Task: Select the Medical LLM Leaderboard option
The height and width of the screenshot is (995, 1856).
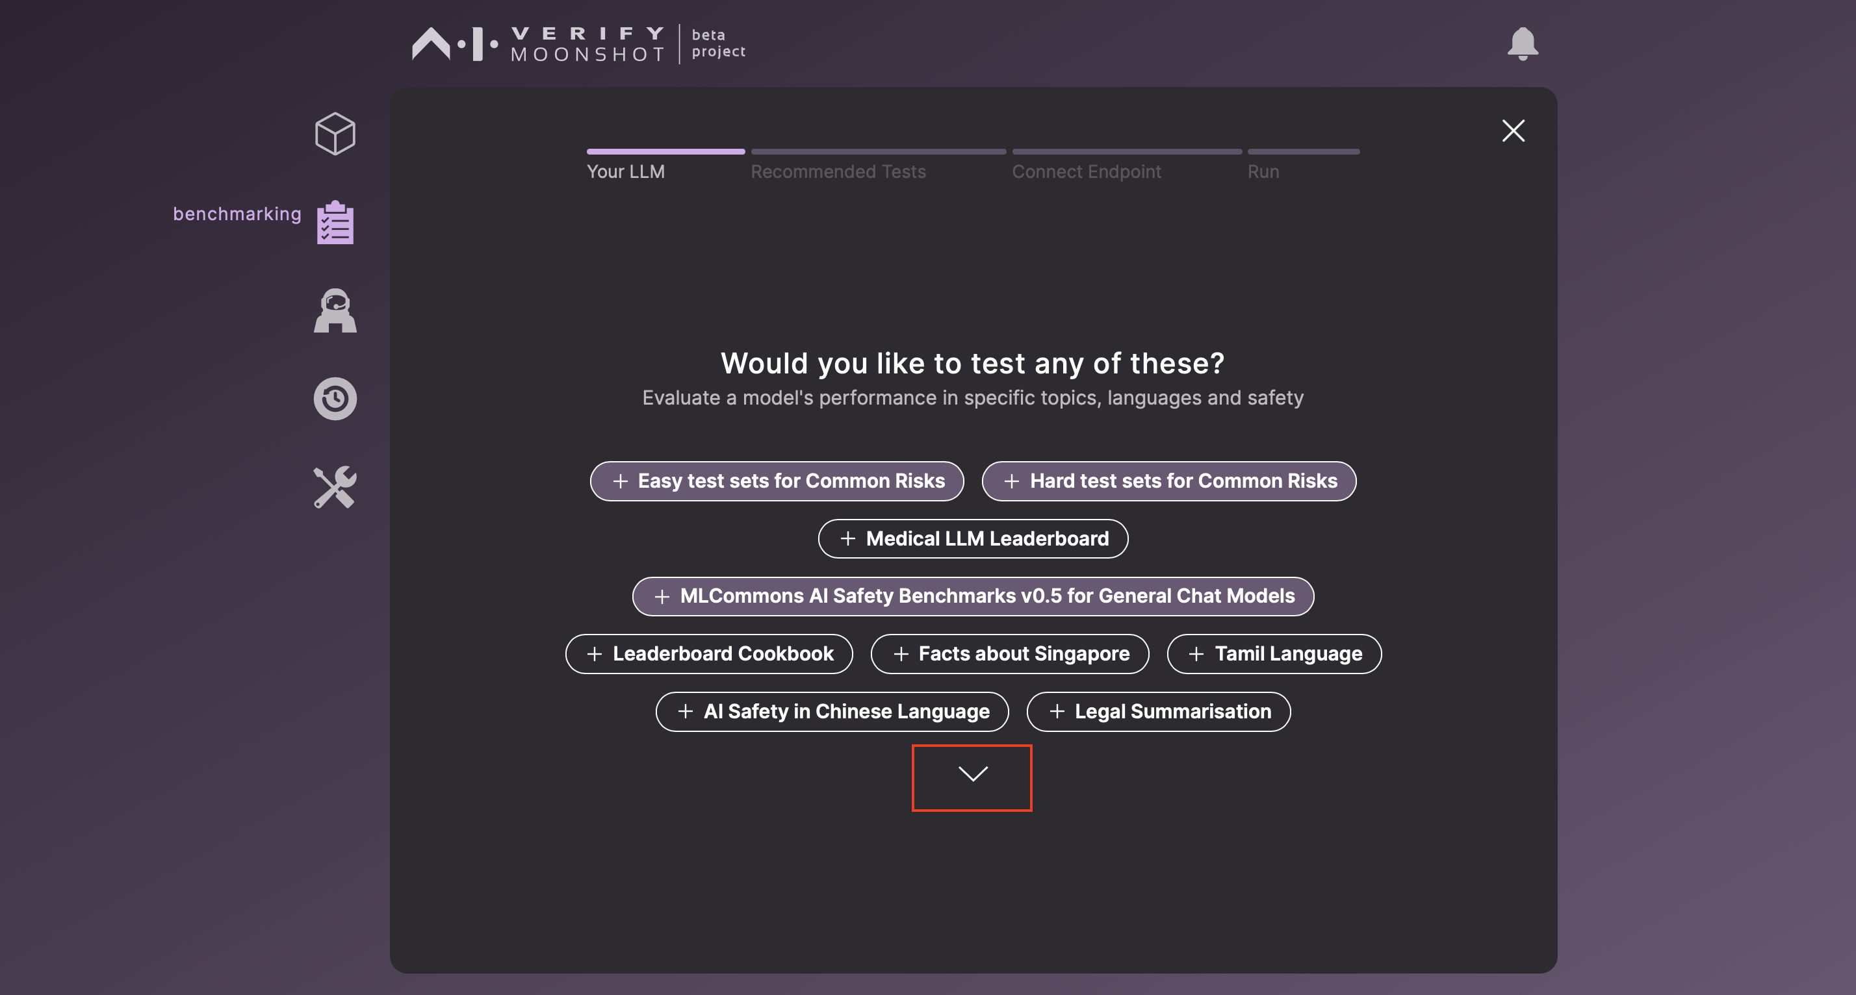Action: 973,538
